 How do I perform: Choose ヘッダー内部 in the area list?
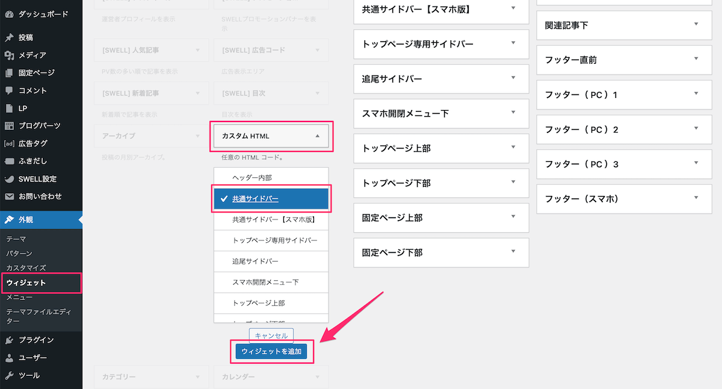click(271, 178)
